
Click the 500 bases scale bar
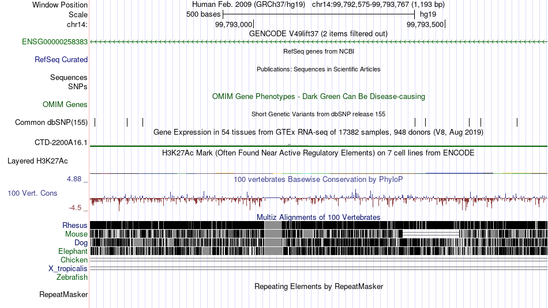click(319, 14)
